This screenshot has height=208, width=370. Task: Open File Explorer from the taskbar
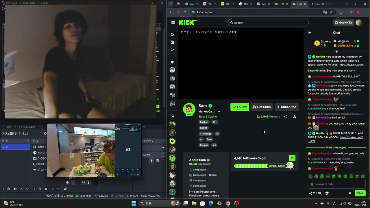(x=194, y=203)
